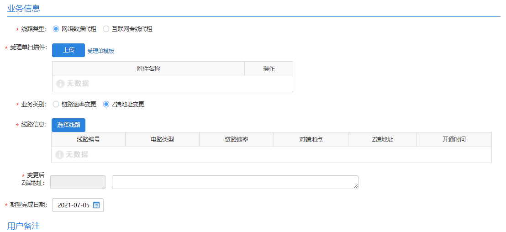This screenshot has height=232, width=506.
Task: Click the 业务信息 section heading
Action: 24,8
